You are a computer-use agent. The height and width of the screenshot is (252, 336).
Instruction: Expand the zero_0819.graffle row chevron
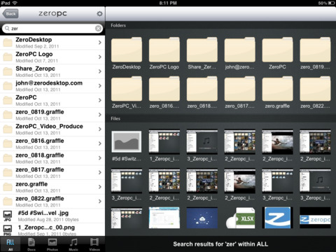[x=100, y=115]
